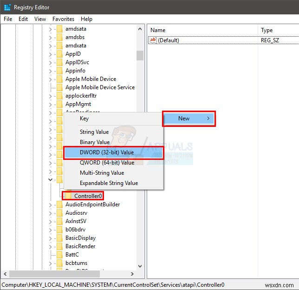Viewport: 299px width, 290px height.
Task: Select the Apple Mobile Device Service key label
Action: coord(100,87)
